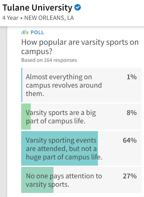Click the 1% result value
Screen dimensions: 144x197
pyautogui.click(x=132, y=77)
